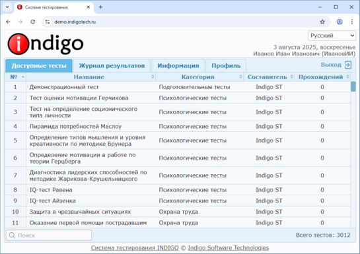
Task: Select Жарикова-Крушельницкого leadership test
Action: click(x=178, y=175)
